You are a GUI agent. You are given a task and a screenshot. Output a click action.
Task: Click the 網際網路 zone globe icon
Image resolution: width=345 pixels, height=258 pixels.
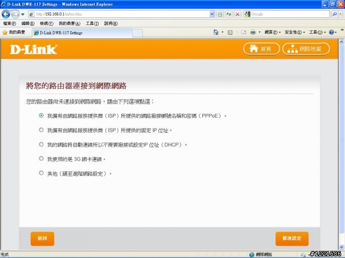252,254
